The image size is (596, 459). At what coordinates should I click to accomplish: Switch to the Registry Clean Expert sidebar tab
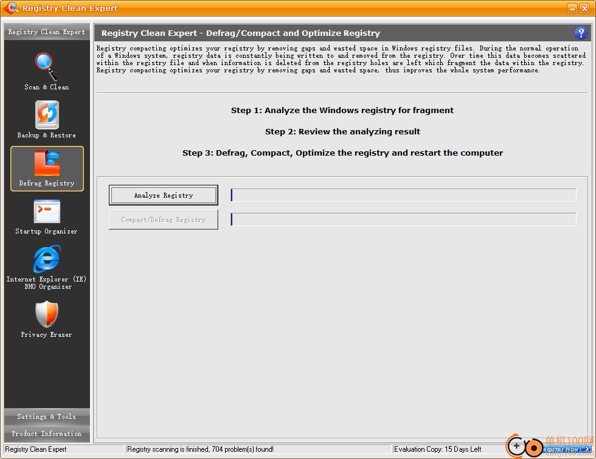pos(47,32)
